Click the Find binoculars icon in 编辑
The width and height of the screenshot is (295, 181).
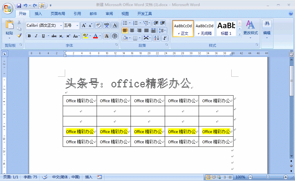tap(267, 23)
